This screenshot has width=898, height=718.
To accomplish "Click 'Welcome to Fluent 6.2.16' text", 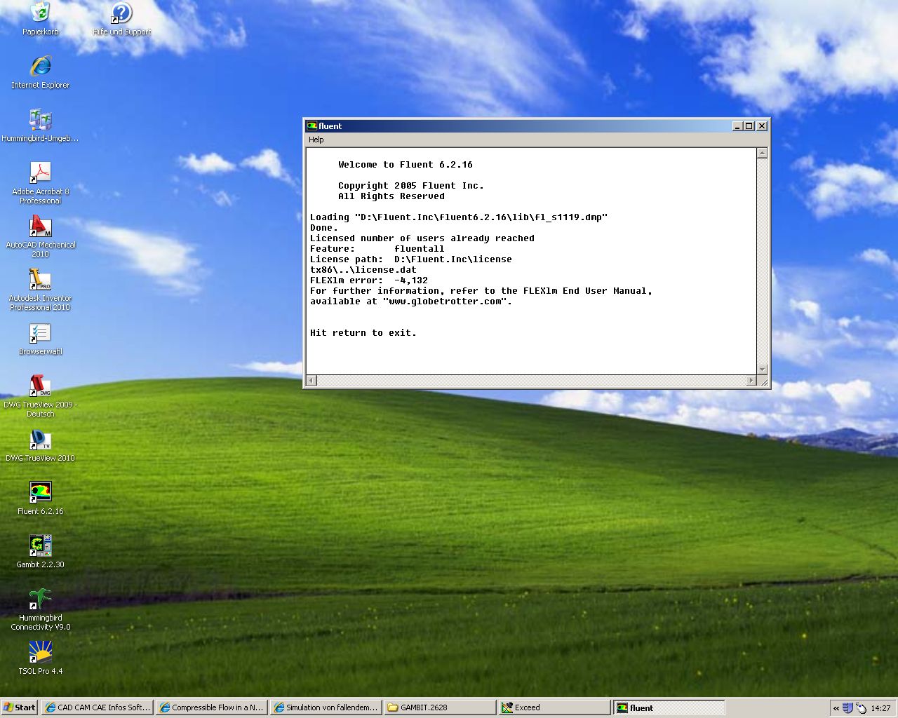I will coord(406,165).
